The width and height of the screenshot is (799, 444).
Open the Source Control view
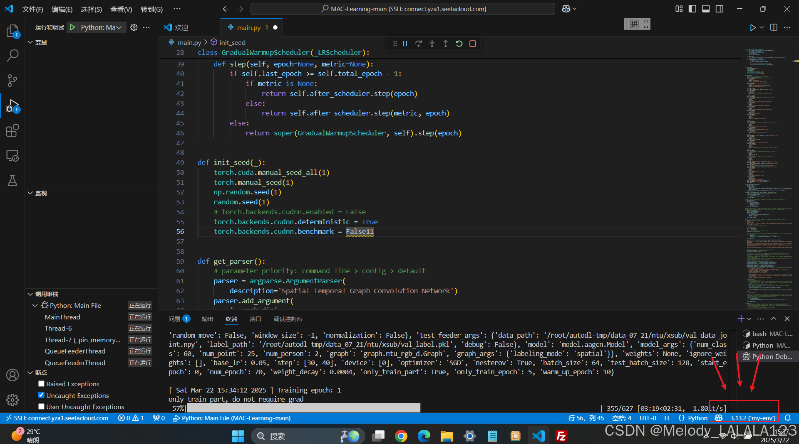coord(12,80)
